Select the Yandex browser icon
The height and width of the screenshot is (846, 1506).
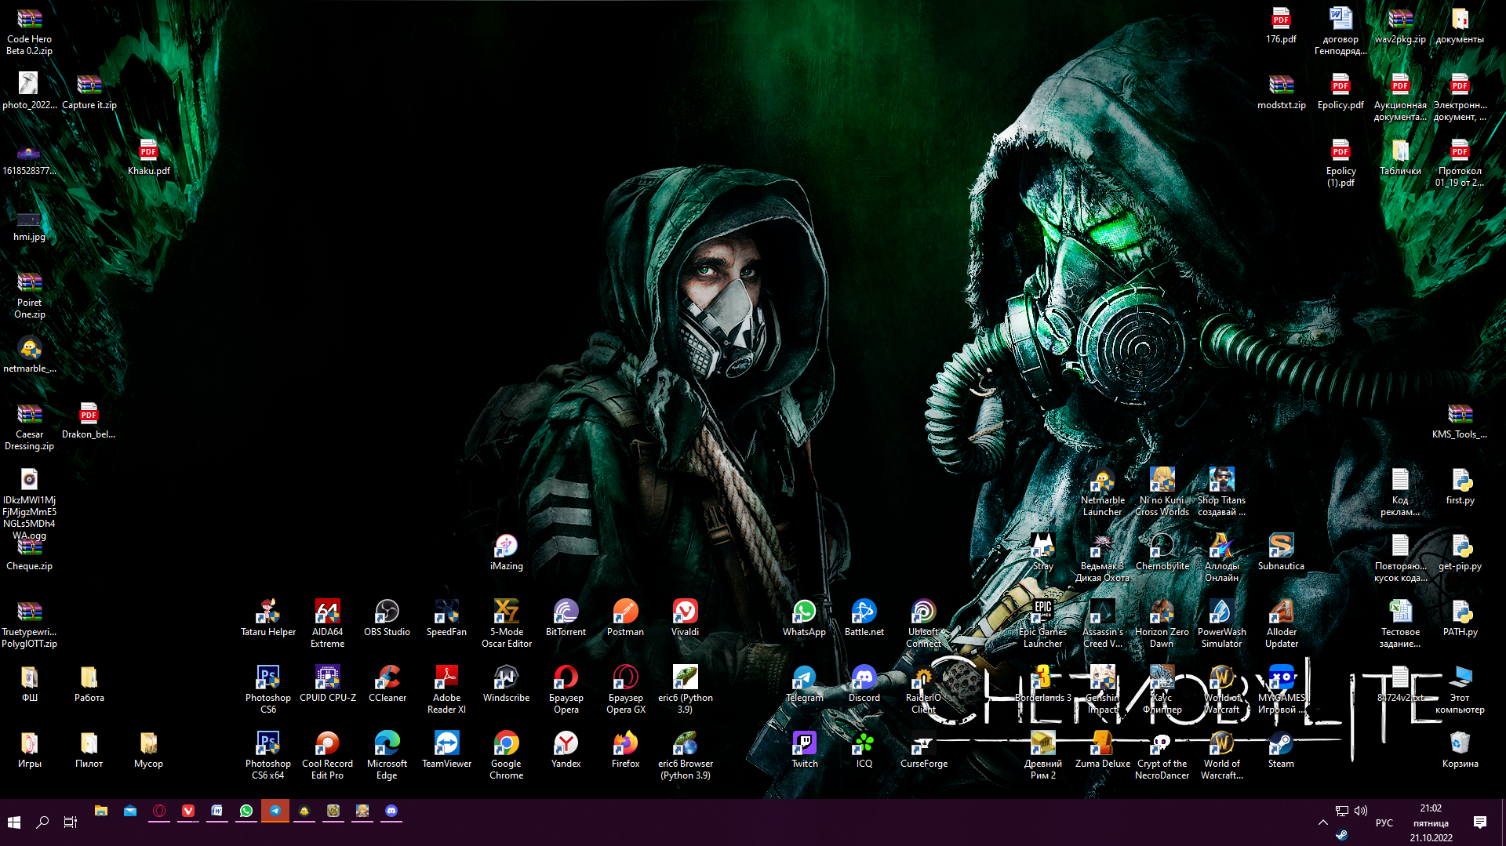click(566, 749)
